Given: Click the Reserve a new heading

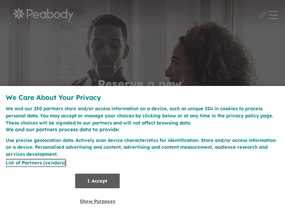Looking at the screenshot, I should point(139,82).
